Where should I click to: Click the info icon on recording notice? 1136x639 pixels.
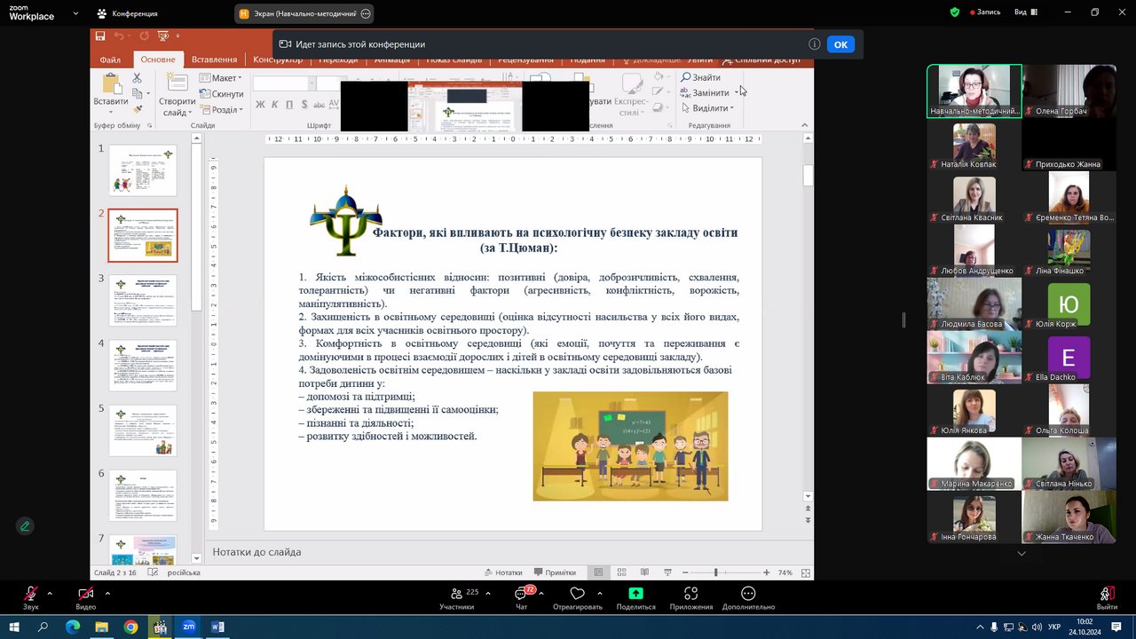coord(814,44)
